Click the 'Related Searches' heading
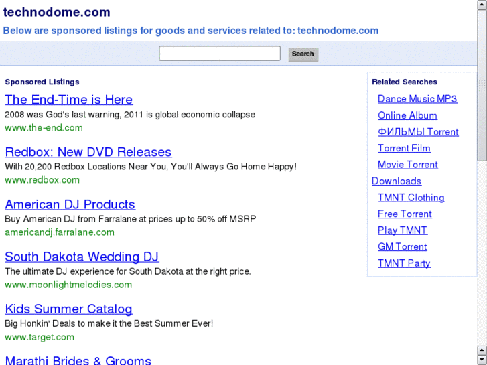The height and width of the screenshot is (365, 487). tap(405, 82)
